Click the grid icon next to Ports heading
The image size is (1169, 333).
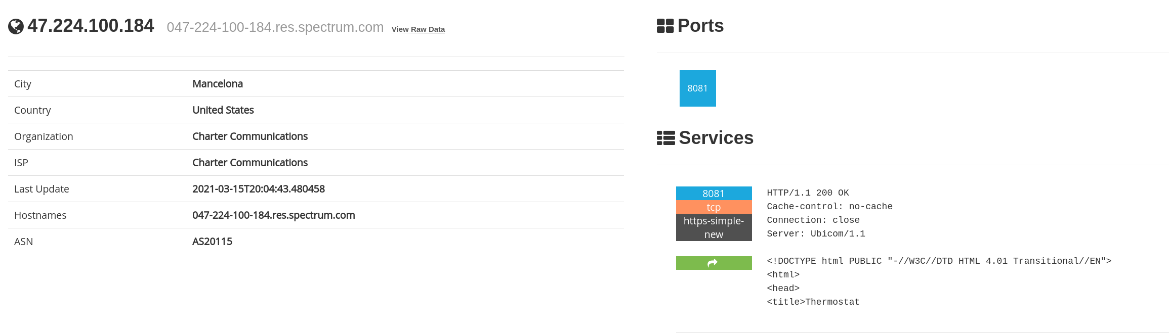[665, 26]
